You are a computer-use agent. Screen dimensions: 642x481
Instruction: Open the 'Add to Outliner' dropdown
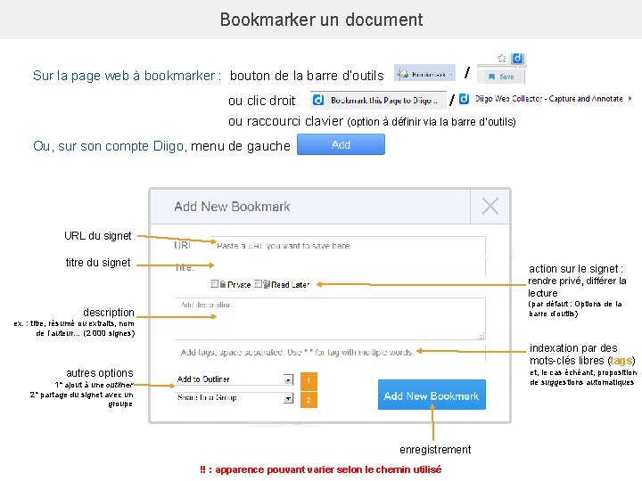[x=235, y=379]
